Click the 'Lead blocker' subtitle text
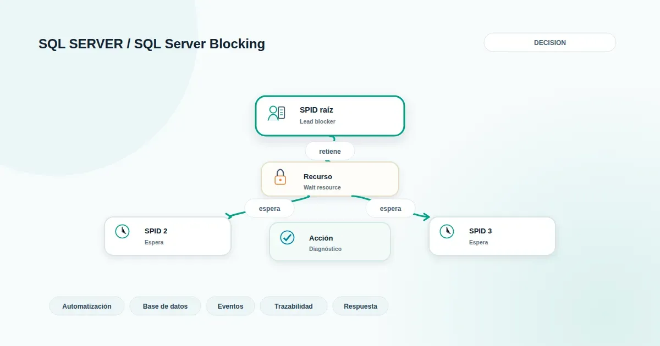 point(317,121)
